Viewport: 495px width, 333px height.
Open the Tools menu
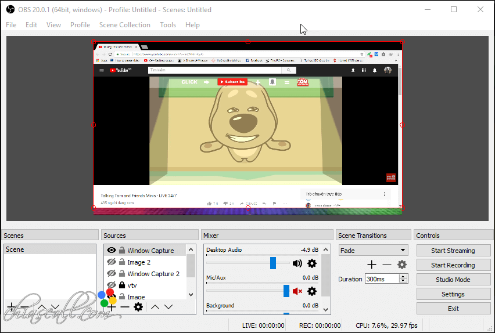click(168, 24)
